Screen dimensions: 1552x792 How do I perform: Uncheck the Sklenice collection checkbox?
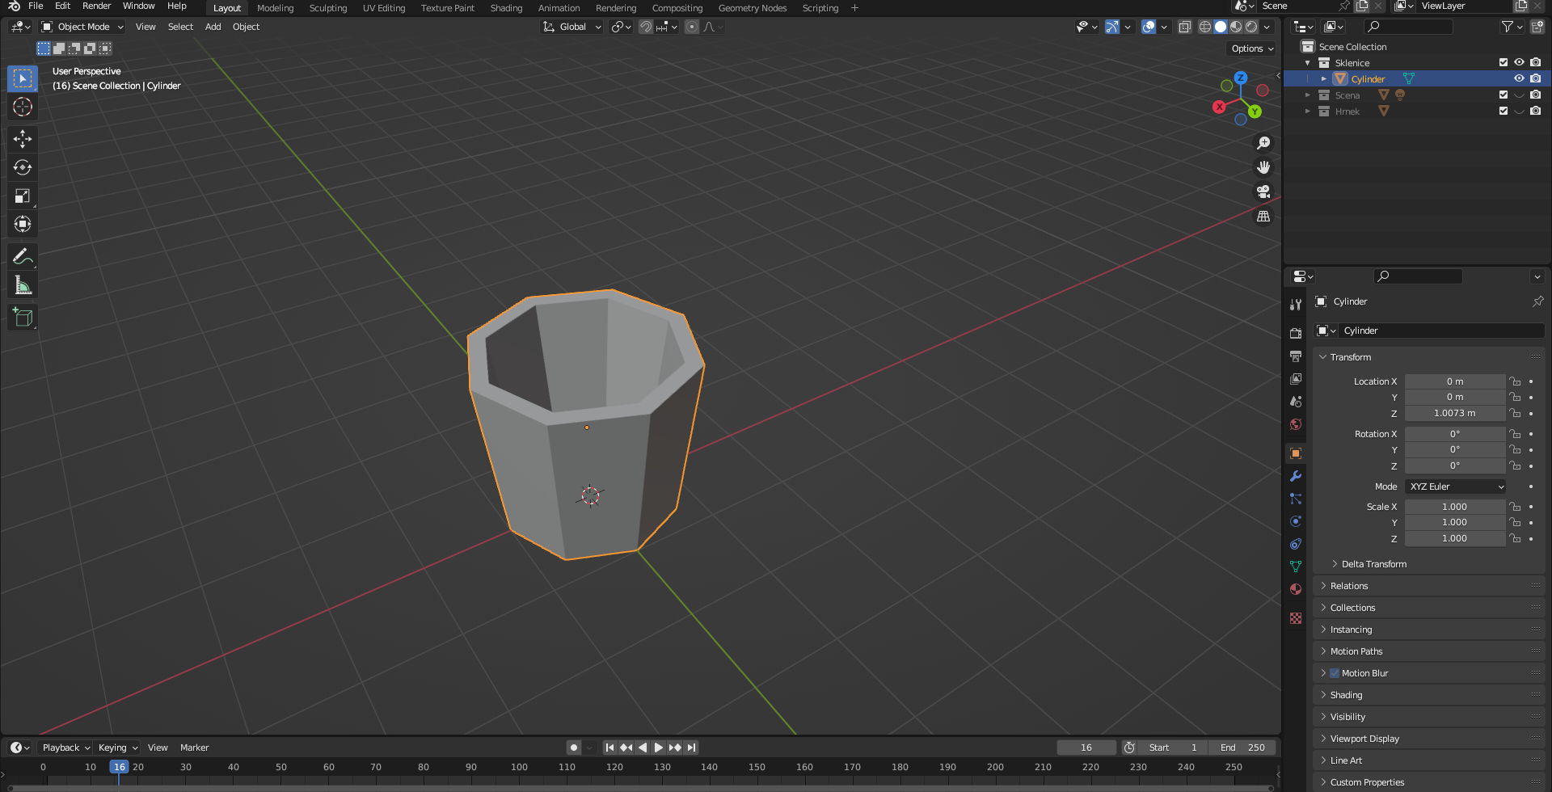[x=1503, y=62]
